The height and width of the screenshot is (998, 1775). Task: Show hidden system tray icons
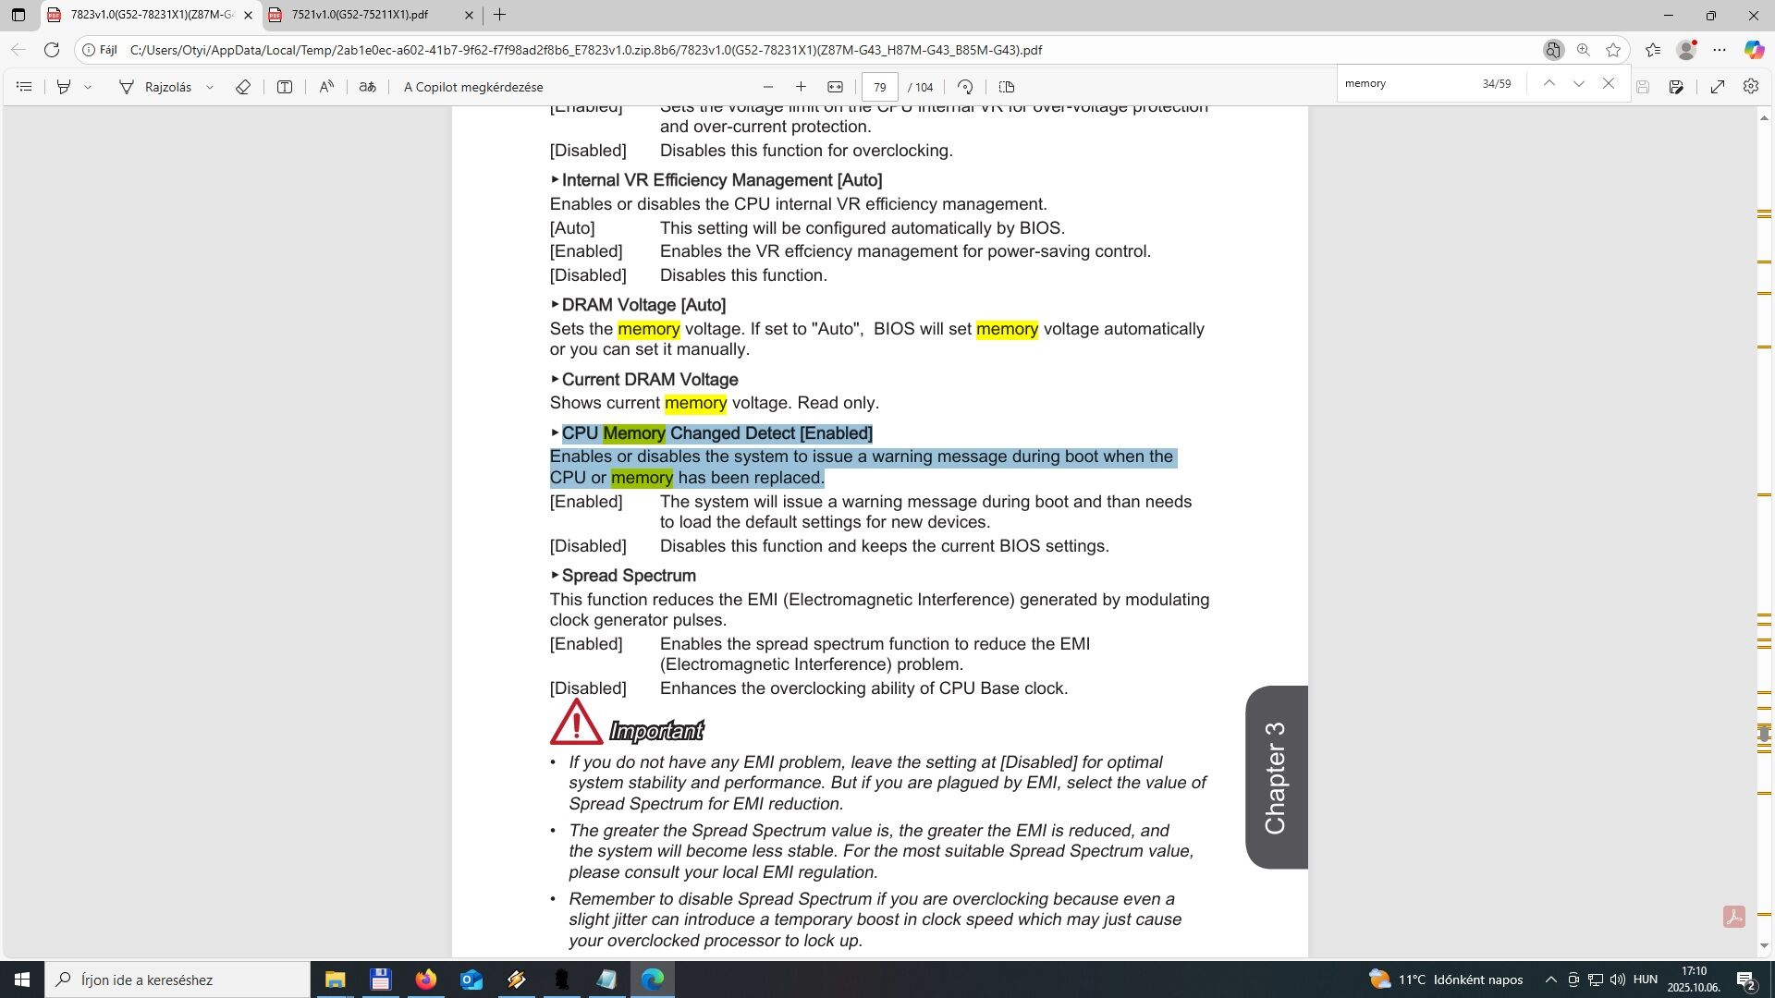[1550, 980]
